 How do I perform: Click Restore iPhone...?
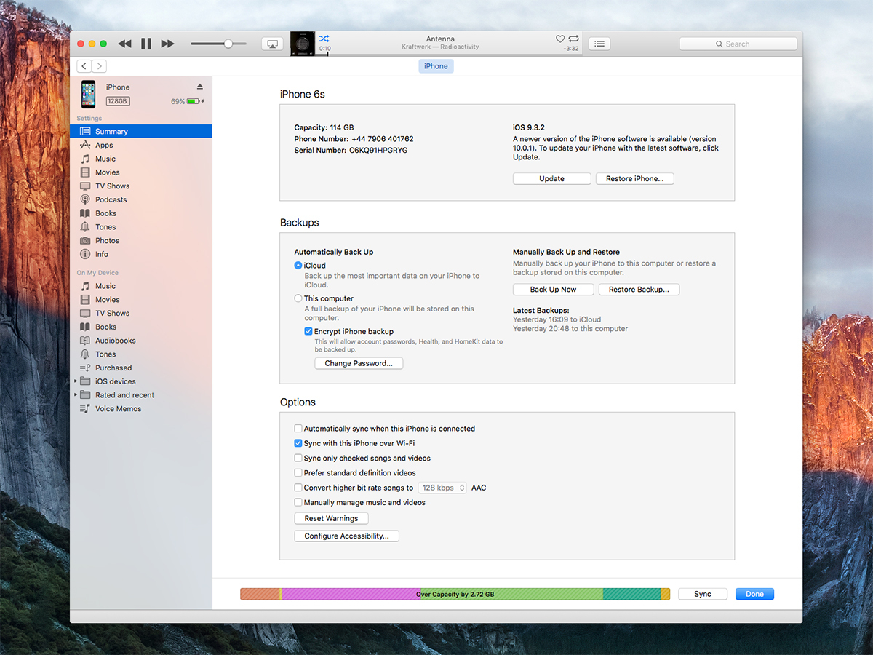click(x=635, y=179)
